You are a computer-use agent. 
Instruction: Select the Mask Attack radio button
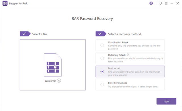click(102, 71)
